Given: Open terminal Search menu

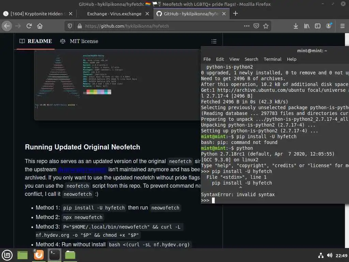Looking at the screenshot, I should tap(251, 59).
